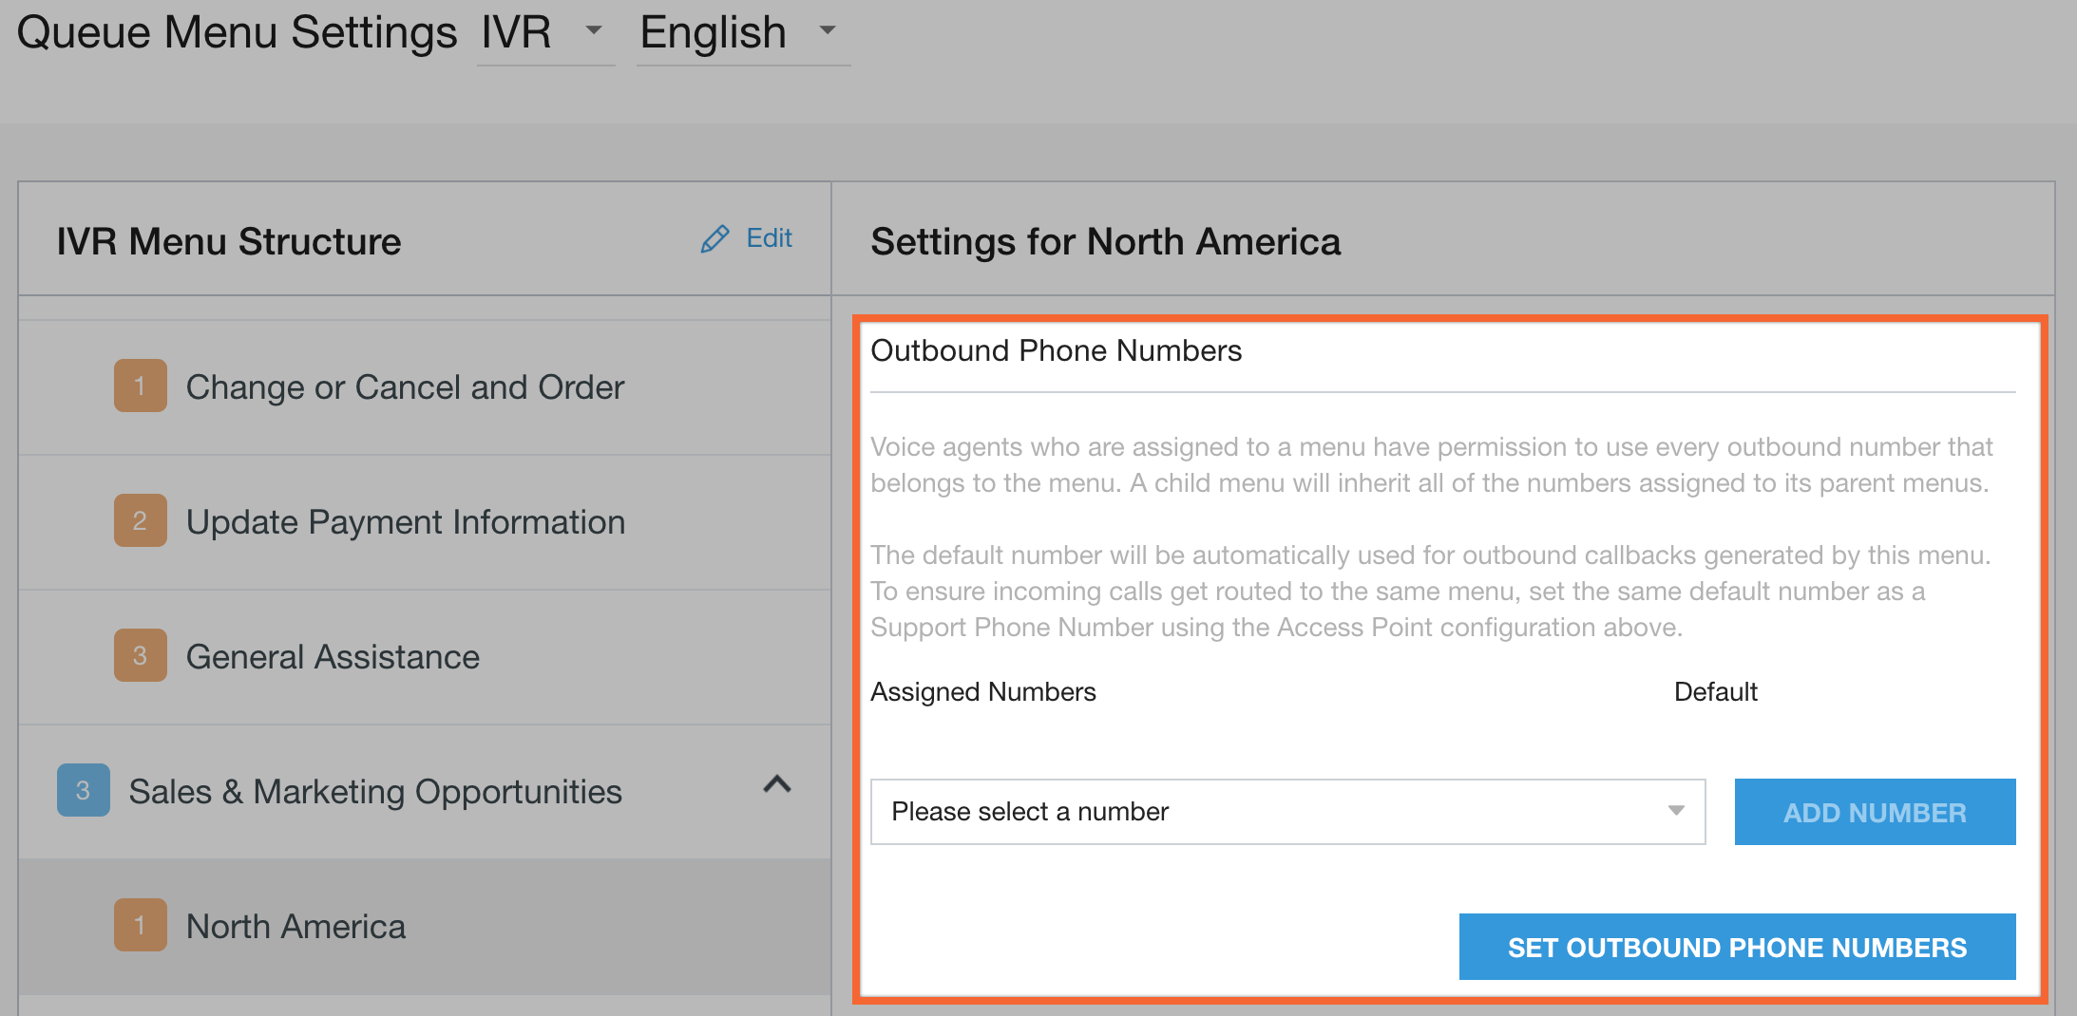The width and height of the screenshot is (2077, 1016).
Task: Click the caret beside the IVR selector
Action: tap(594, 31)
